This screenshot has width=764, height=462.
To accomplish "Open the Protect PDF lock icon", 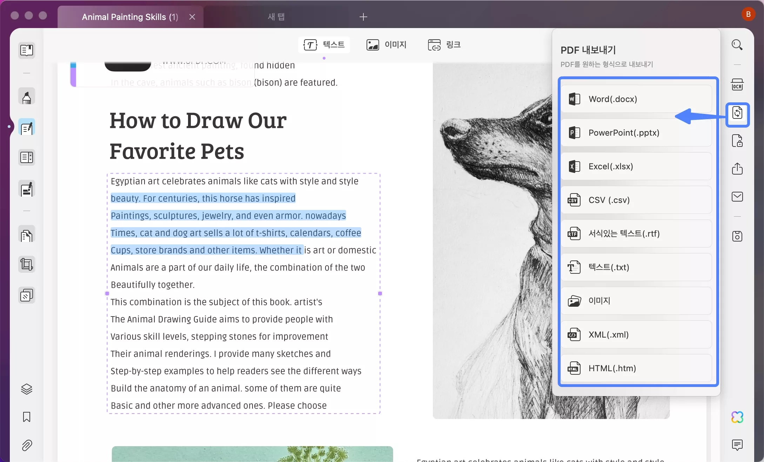I will (x=737, y=141).
